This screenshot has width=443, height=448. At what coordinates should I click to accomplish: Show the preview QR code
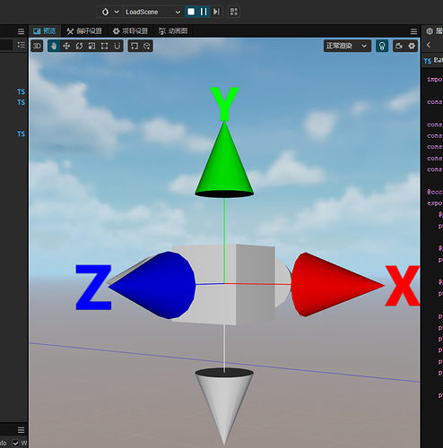(x=234, y=12)
